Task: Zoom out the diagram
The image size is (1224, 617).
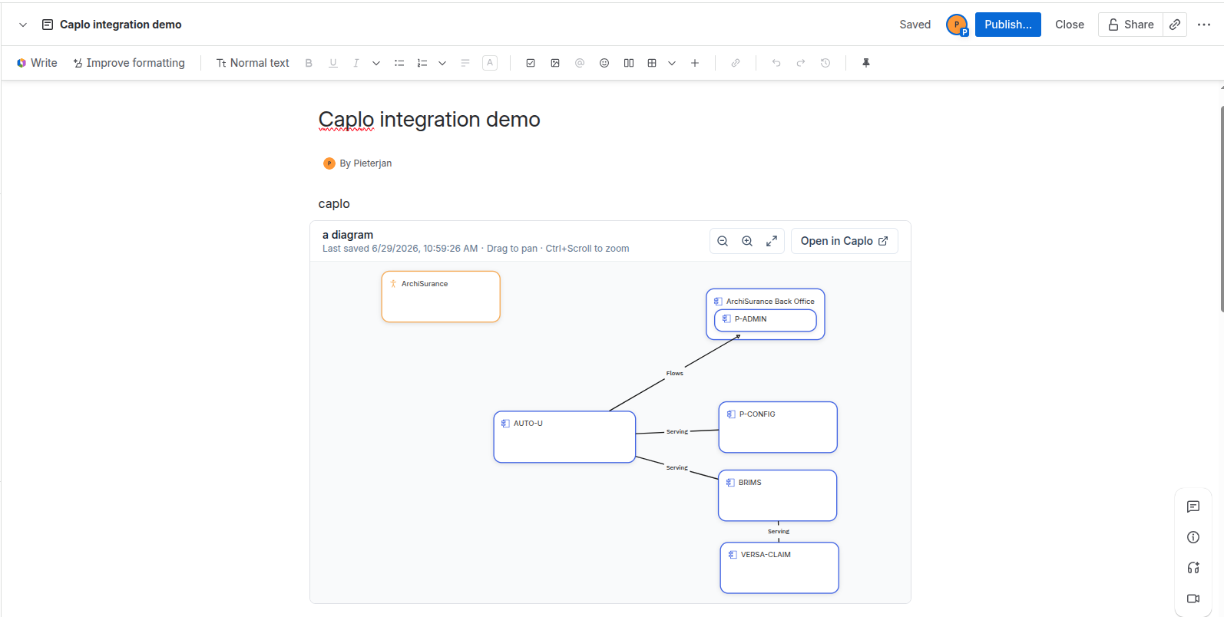Action: click(x=723, y=241)
